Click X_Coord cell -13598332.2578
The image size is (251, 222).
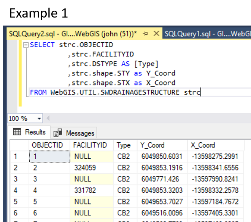216,190
